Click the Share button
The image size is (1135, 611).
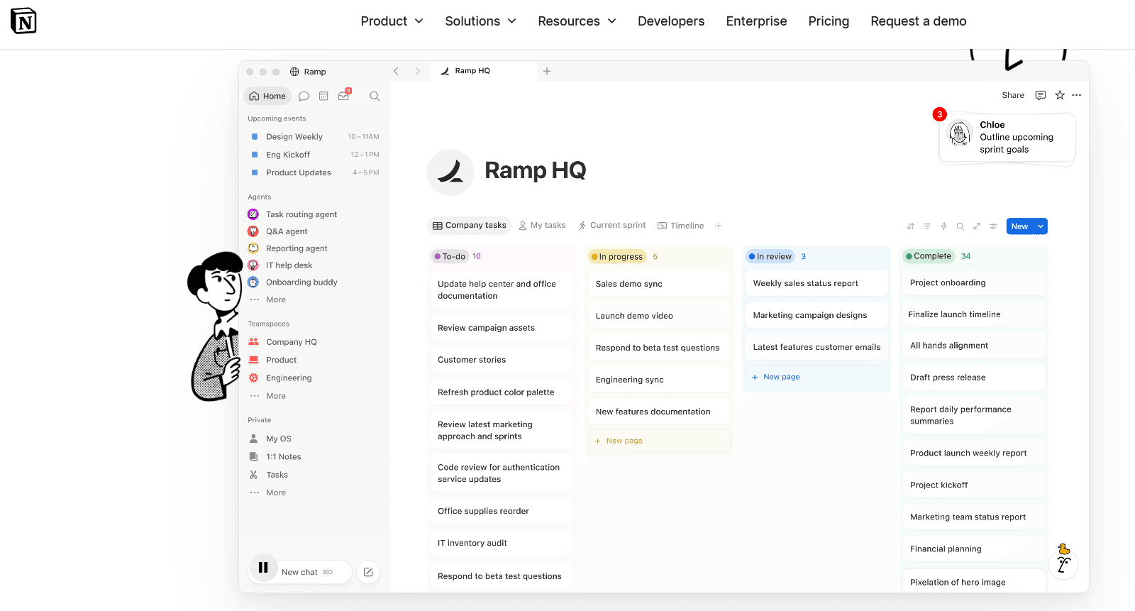(x=1013, y=95)
